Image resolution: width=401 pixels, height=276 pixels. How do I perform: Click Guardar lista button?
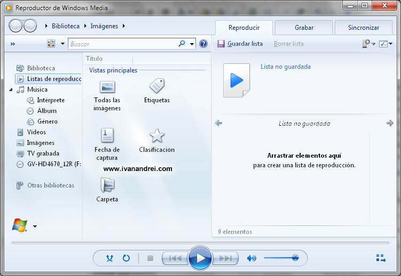240,44
